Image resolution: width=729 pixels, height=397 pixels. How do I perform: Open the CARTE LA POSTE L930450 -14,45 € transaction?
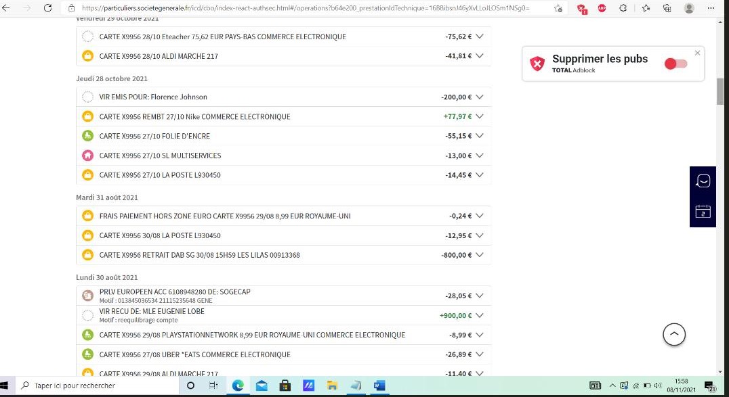coord(160,175)
